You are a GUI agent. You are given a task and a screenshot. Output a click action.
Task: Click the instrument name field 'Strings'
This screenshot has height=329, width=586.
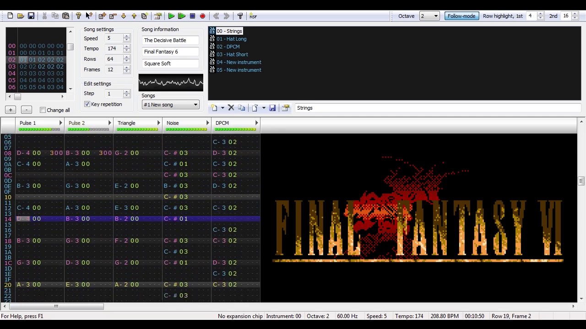(438, 108)
